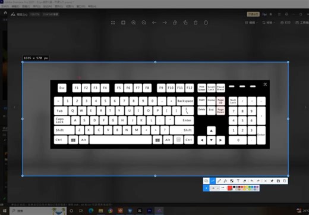Screen dimensions: 309x215
Task: Click the fit-to-window icon in viewer toolbar
Action: pyautogui.click(x=123, y=23)
